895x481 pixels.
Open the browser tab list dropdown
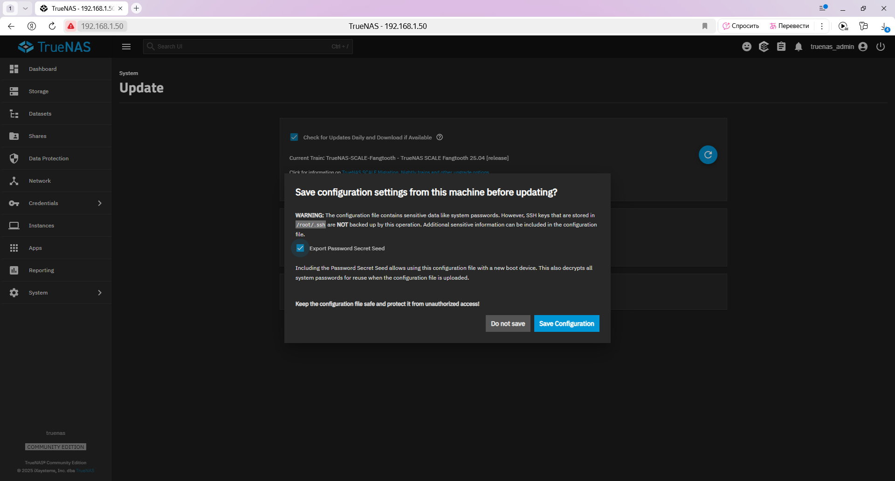[26, 8]
